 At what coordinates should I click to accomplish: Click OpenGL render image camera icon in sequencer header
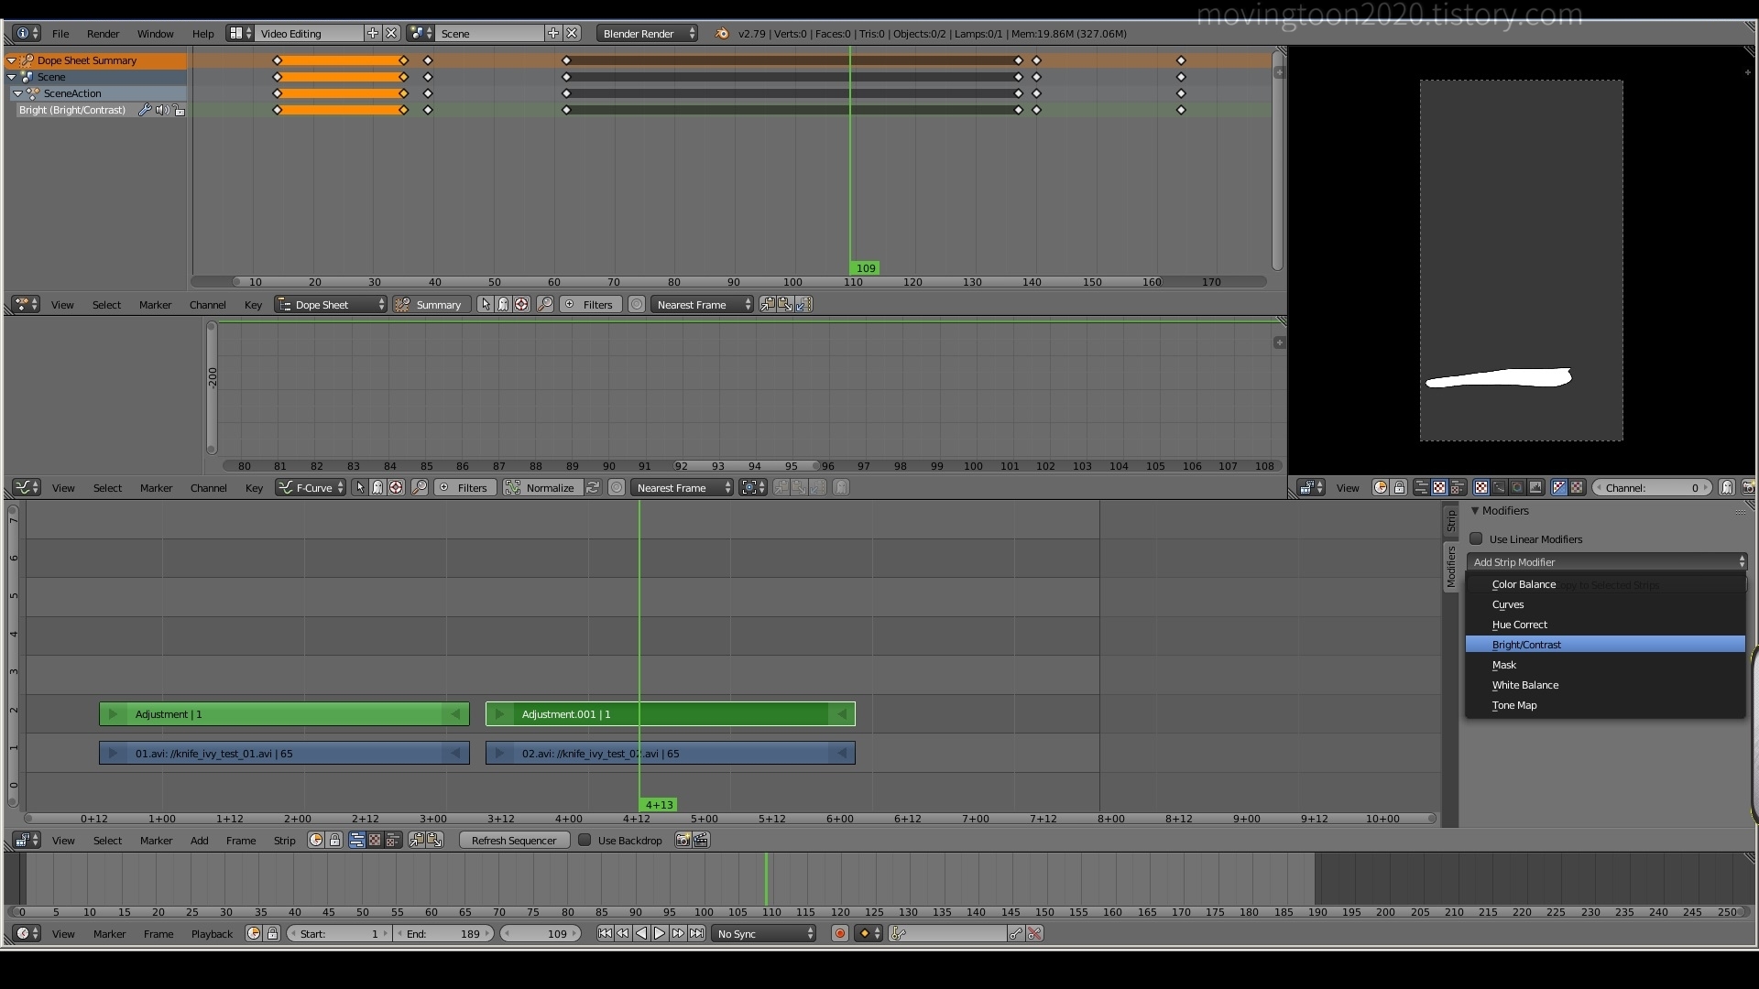[683, 841]
